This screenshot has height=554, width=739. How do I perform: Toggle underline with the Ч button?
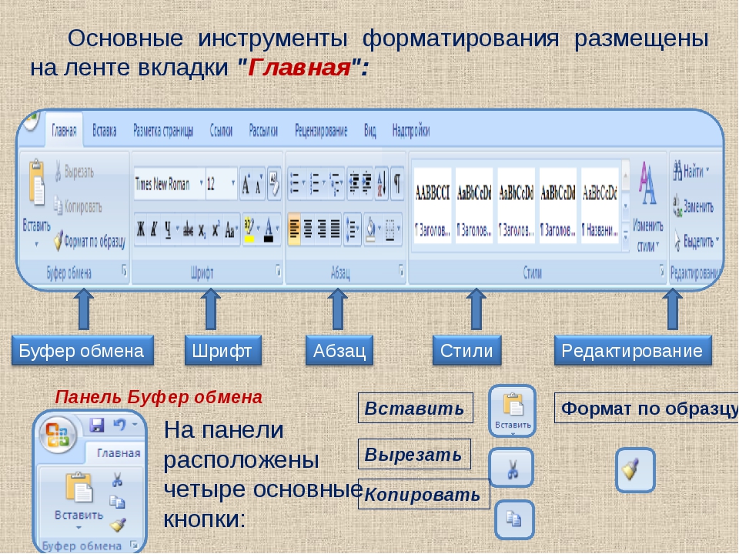[x=168, y=229]
